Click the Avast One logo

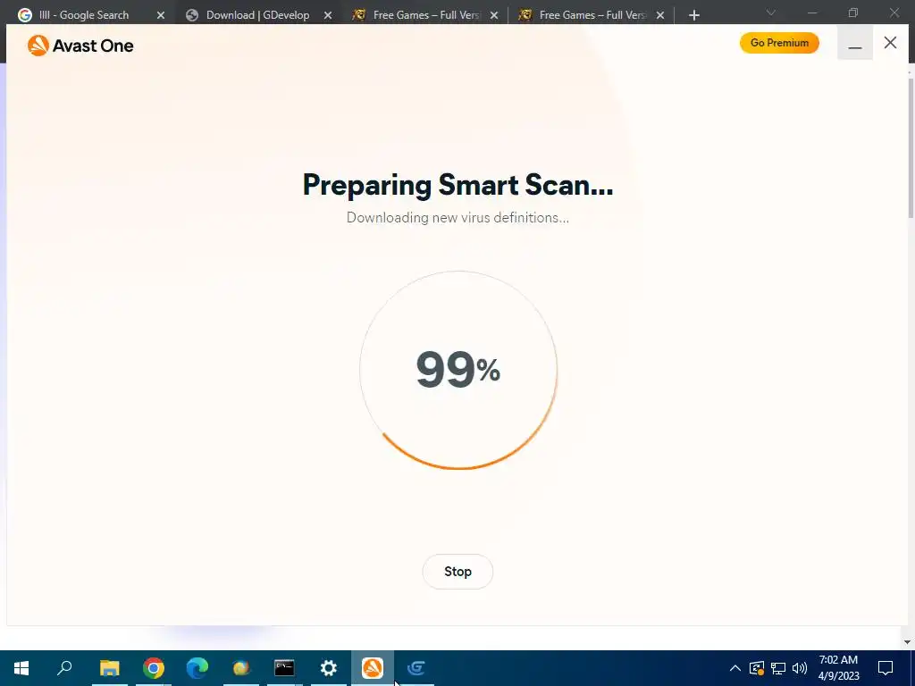(x=80, y=46)
